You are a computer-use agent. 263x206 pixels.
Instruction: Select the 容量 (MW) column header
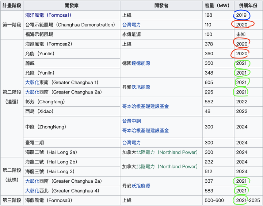pyautogui.click(x=218, y=5)
